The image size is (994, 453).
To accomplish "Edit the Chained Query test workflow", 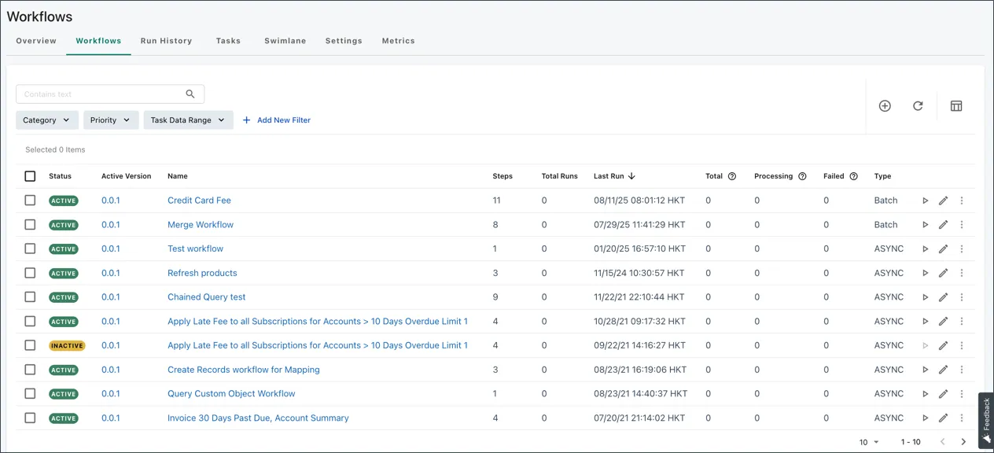I will tap(944, 297).
